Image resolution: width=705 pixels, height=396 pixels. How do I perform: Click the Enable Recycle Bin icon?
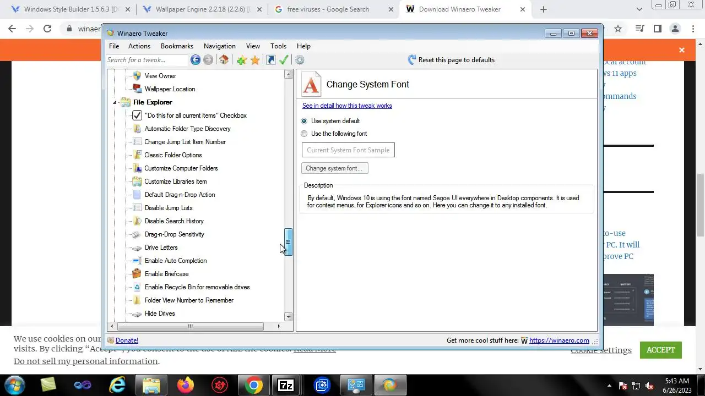click(137, 287)
